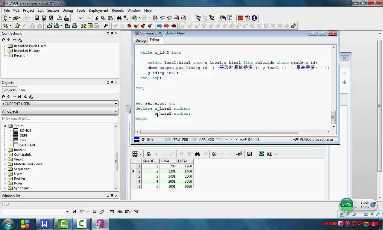Click the lock icon in SQL result toolbar
383x230 pixels.
(148, 154)
